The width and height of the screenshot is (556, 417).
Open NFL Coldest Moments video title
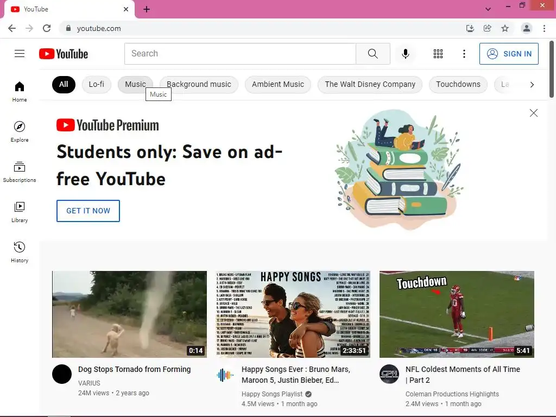pyautogui.click(x=463, y=375)
